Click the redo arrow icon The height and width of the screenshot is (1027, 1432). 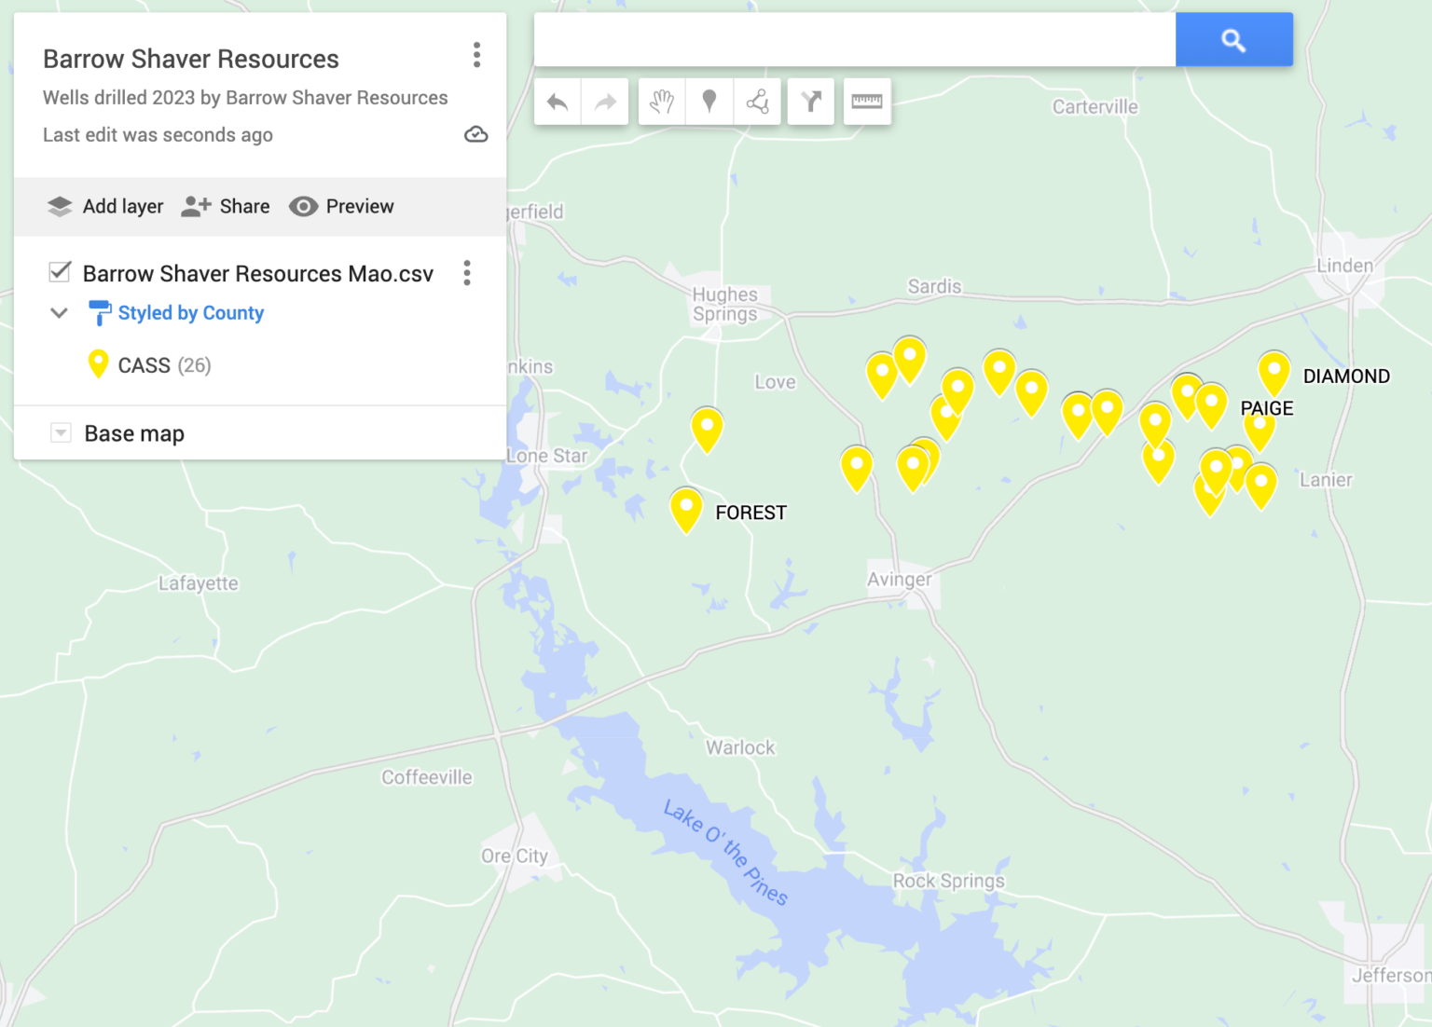click(604, 101)
